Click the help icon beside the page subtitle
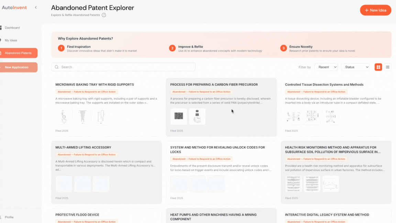This screenshot has width=396, height=223. click(104, 15)
